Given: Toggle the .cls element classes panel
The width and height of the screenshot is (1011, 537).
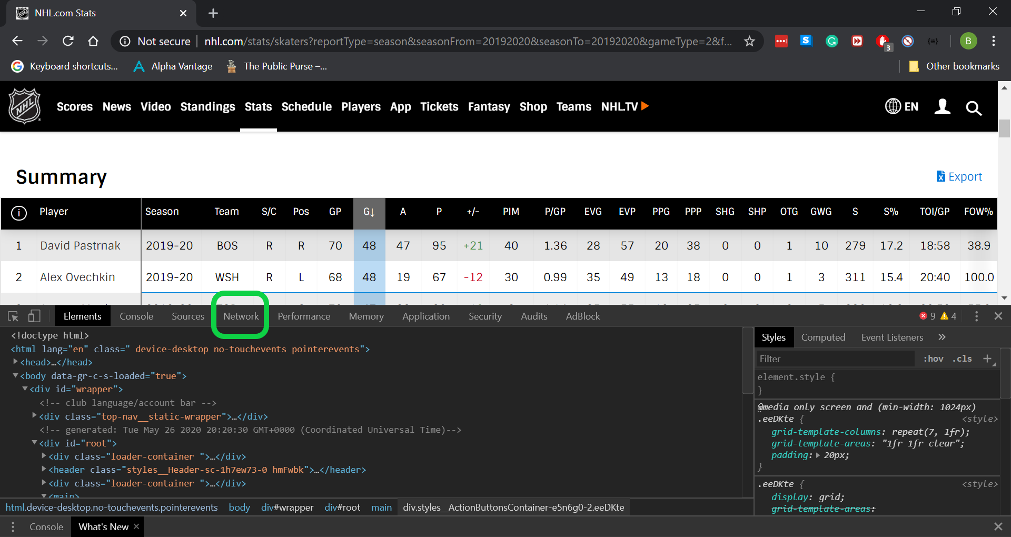Looking at the screenshot, I should tap(962, 359).
